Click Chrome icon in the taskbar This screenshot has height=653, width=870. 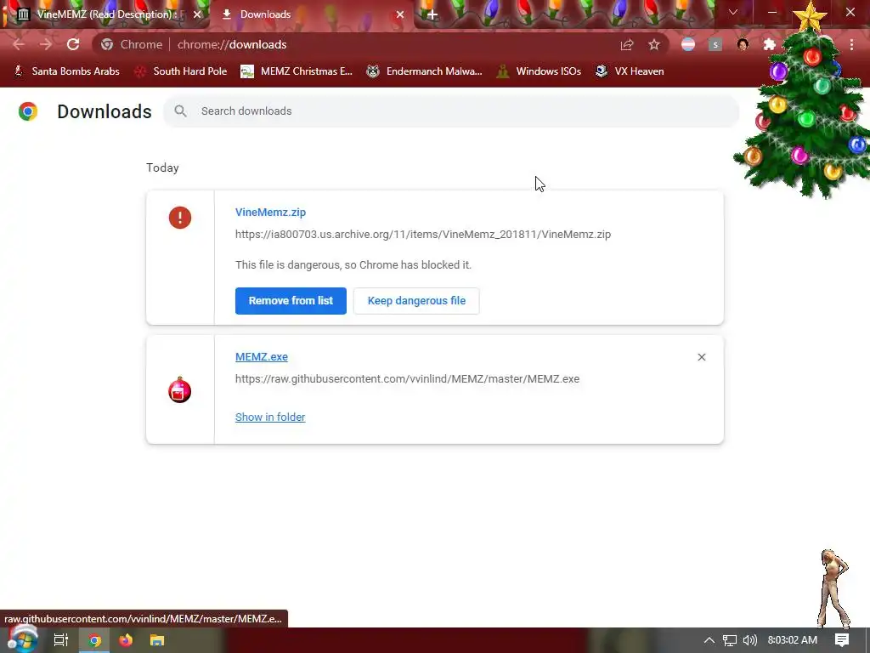click(x=94, y=640)
